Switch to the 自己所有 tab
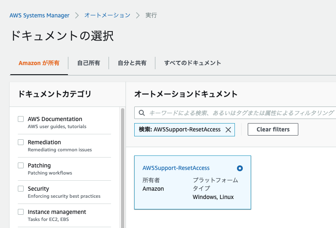This screenshot has width=336, height=228. pyautogui.click(x=89, y=63)
